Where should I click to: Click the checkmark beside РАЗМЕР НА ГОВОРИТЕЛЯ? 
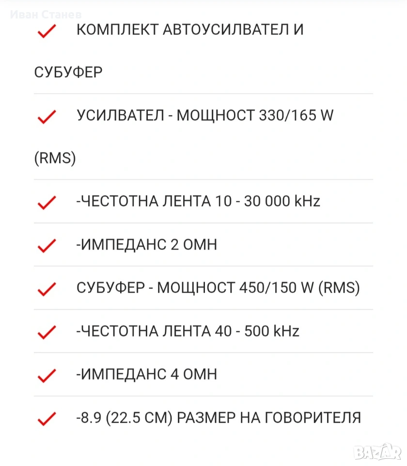pos(47,418)
